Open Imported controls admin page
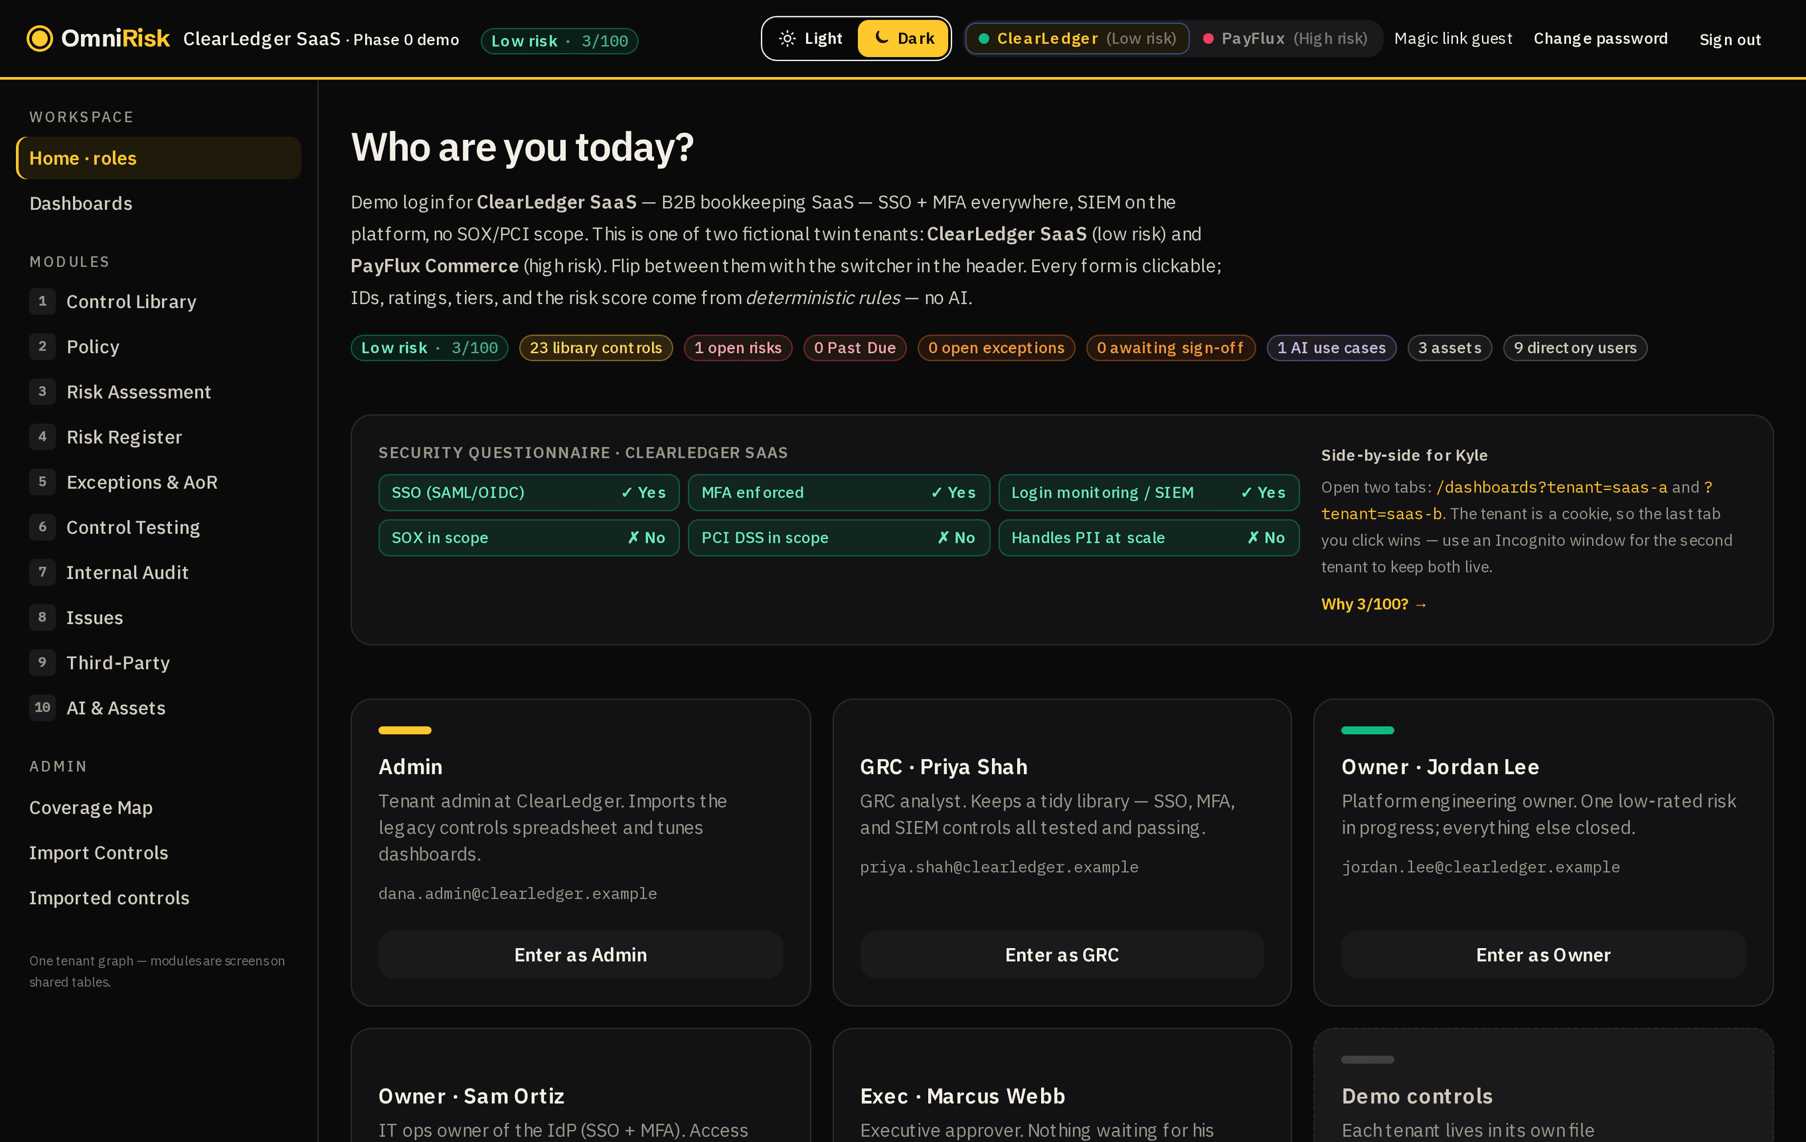1806x1142 pixels. tap(158, 898)
